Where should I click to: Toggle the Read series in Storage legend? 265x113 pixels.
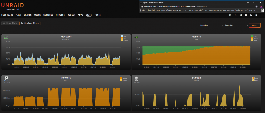coord(255,78)
